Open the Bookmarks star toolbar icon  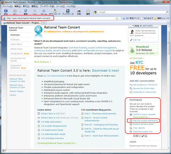point(68,11)
